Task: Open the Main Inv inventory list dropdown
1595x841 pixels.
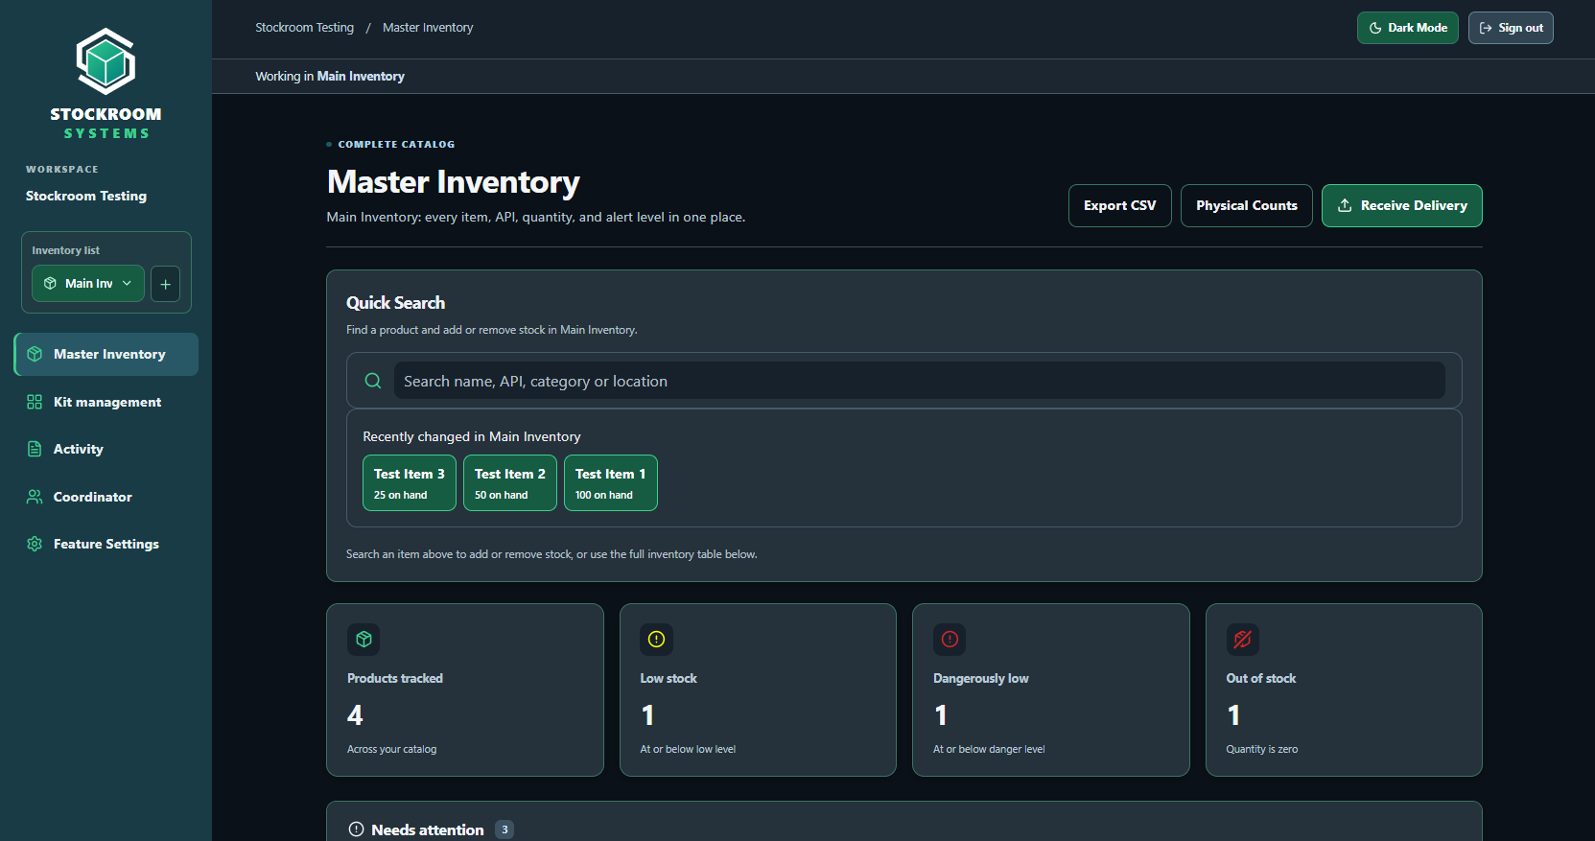Action: pyautogui.click(x=88, y=284)
